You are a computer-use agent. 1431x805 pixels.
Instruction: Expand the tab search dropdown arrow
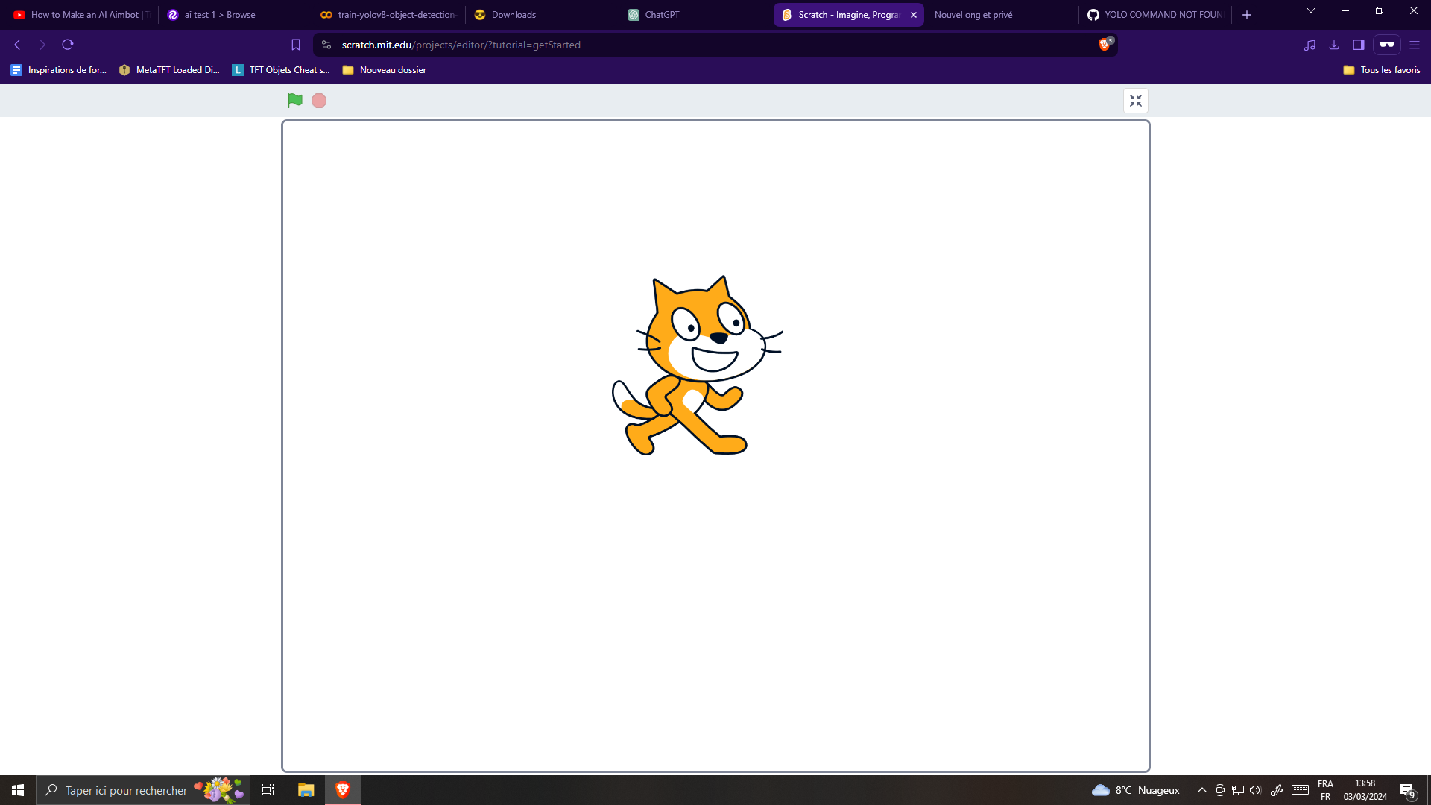[1311, 11]
